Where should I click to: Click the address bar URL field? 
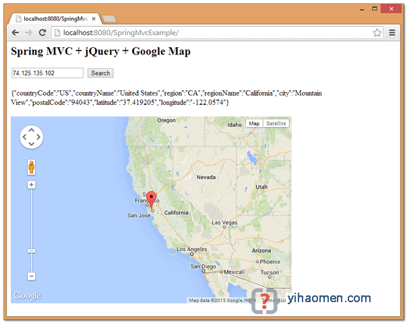(x=217, y=33)
